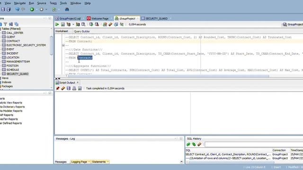The width and height of the screenshot is (303, 170).
Task: Open the Source menu
Action: [x=42, y=3]
